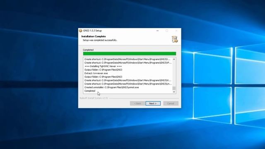This screenshot has width=265, height=149.
Task: Select the 'Created uninstaller' log line
Action: [111, 87]
